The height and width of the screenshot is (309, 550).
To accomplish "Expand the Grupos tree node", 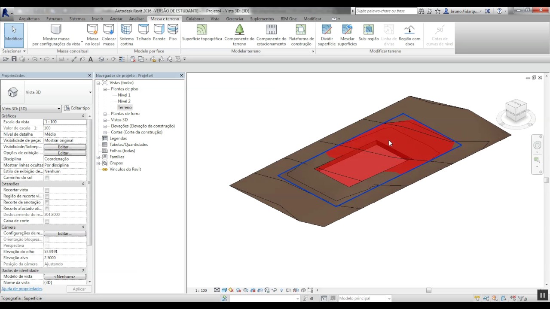I will (x=98, y=163).
